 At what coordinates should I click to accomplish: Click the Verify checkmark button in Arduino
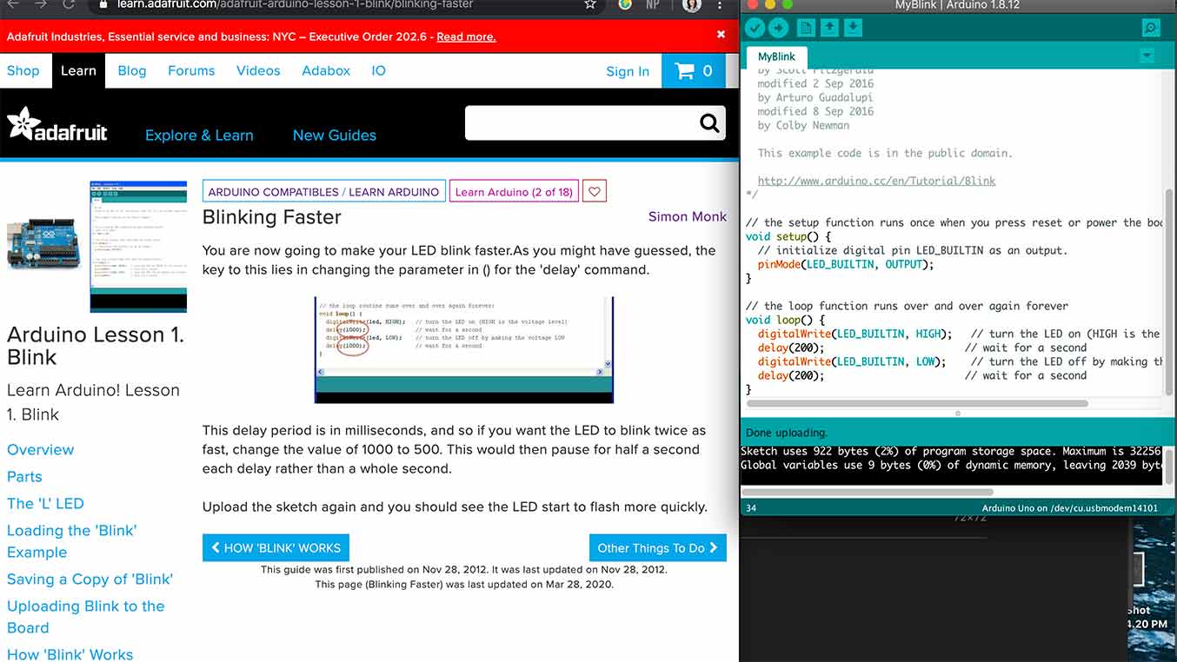tap(755, 28)
